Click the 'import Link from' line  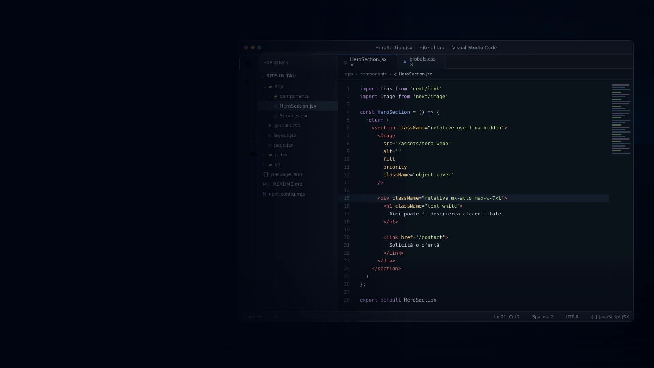pyautogui.click(x=401, y=89)
